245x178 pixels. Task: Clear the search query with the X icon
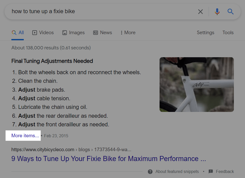(201, 12)
